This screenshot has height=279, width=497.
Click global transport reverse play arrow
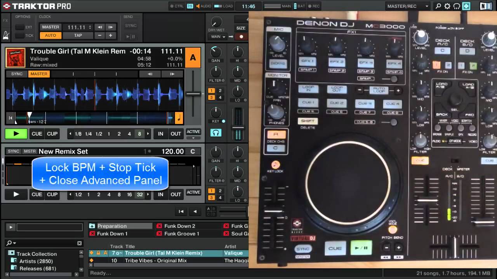point(195,211)
